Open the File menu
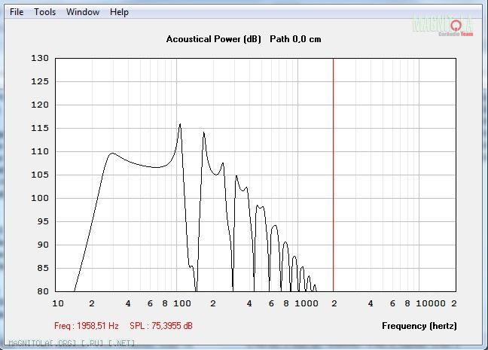 pyautogui.click(x=17, y=12)
